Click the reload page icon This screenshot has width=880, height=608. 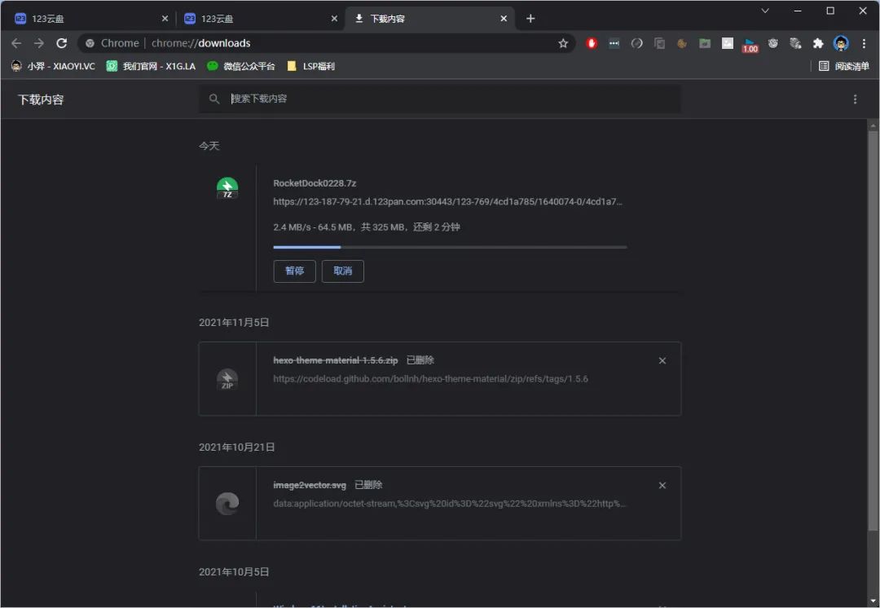pyautogui.click(x=62, y=43)
